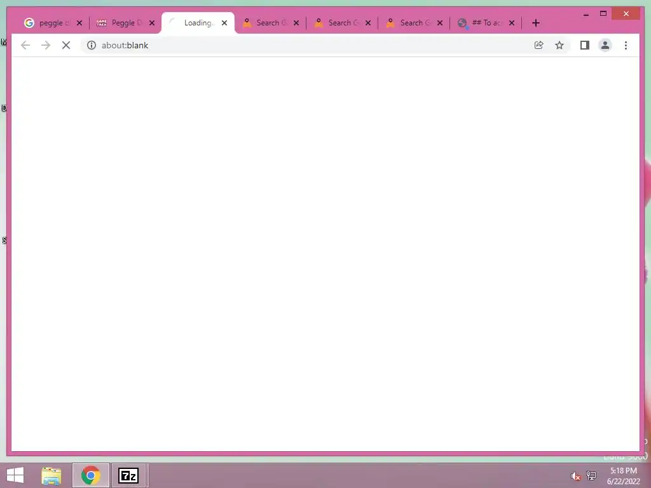Stop loading the page
Viewport: 651px width, 488px height.
[66, 45]
